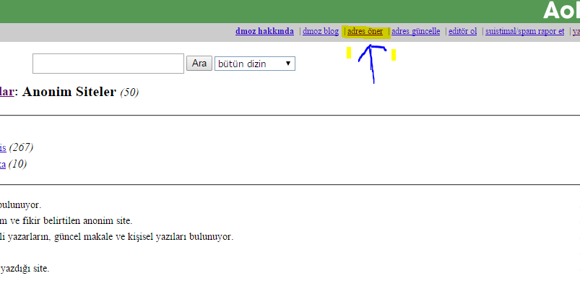Click the 'Ara' search button
580x281 pixels.
[199, 64]
